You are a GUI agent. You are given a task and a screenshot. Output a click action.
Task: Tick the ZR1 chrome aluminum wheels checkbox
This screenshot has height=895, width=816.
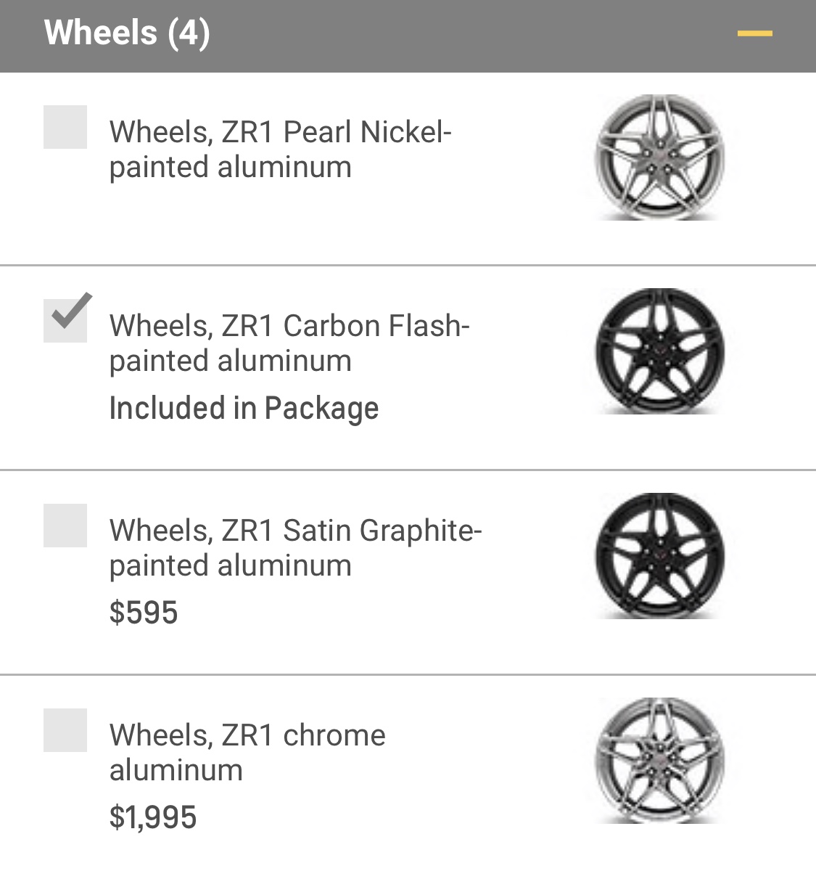coord(65,730)
